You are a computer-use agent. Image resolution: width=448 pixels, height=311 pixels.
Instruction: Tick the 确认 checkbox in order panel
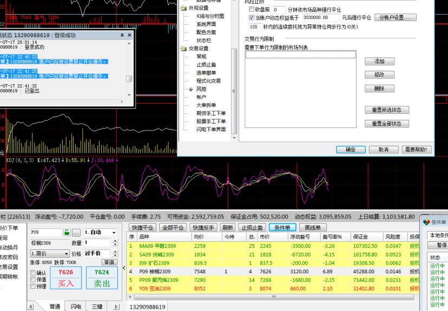tap(33, 273)
